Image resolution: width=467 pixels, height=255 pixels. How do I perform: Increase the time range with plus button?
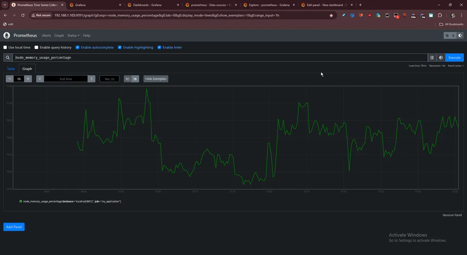(x=28, y=79)
